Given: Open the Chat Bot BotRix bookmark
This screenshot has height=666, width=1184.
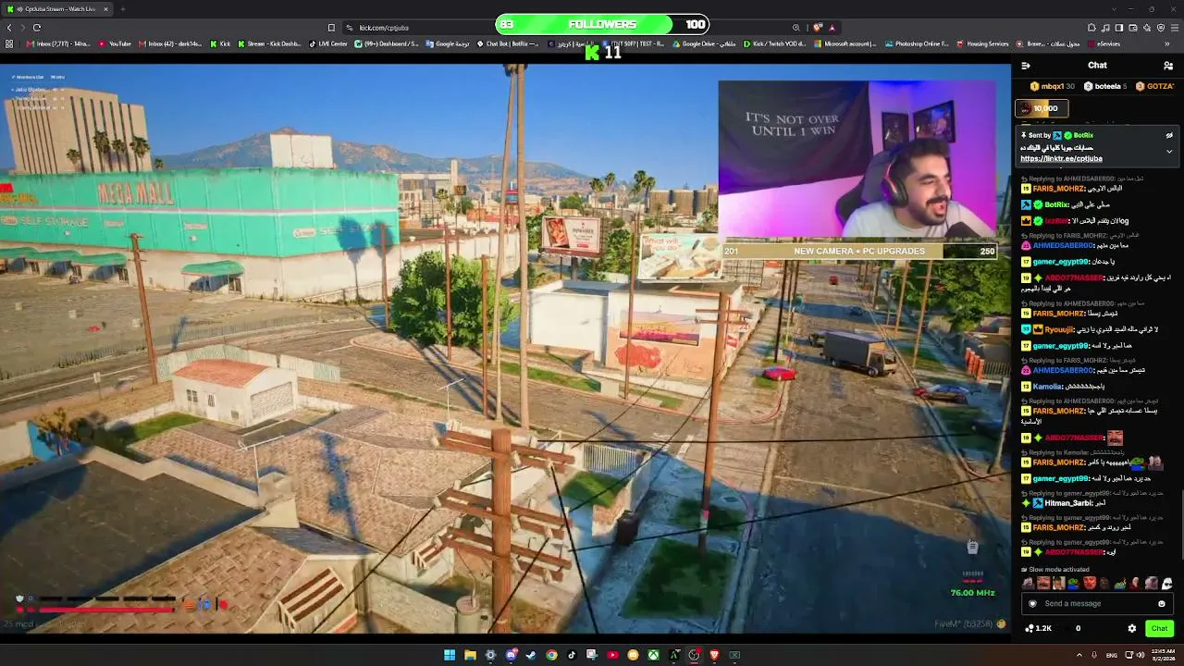Looking at the screenshot, I should click(507, 44).
